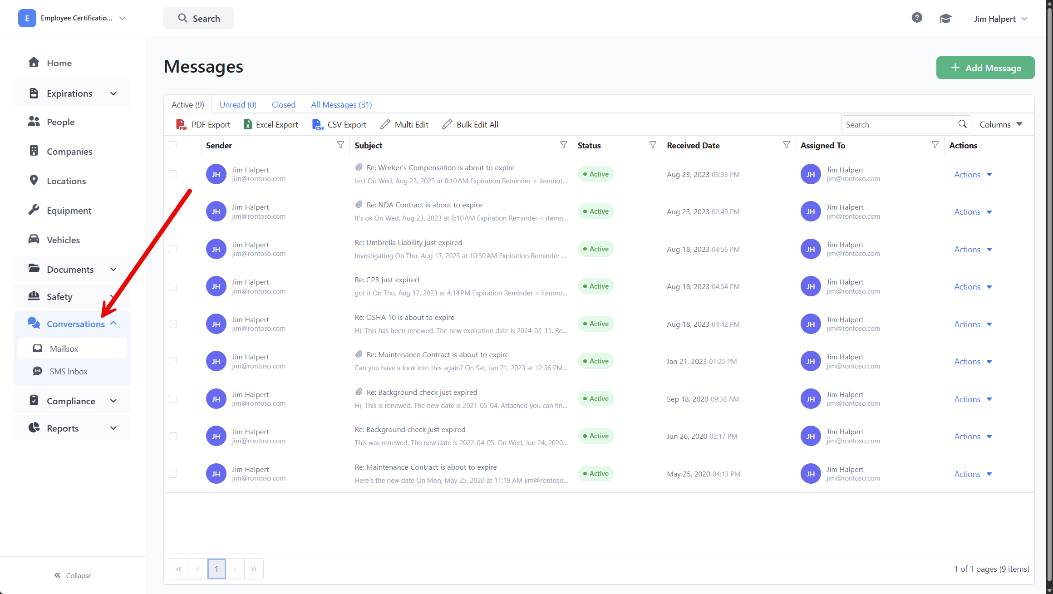This screenshot has height=594, width=1053.
Task: Expand the Columns dropdown
Action: pos(1001,124)
